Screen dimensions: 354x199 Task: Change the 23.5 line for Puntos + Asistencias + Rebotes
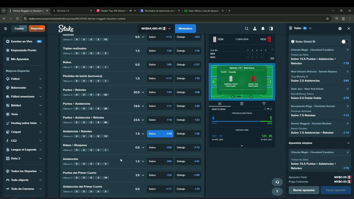point(139,120)
